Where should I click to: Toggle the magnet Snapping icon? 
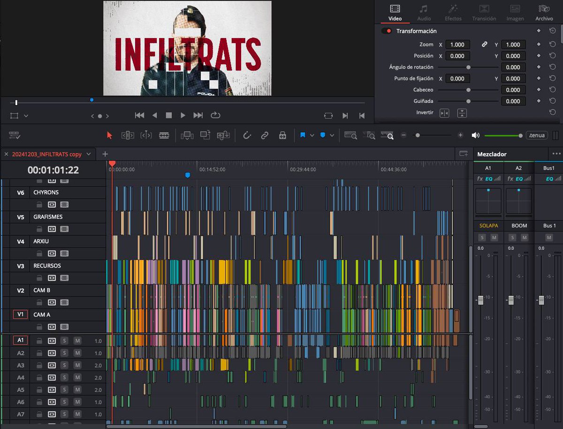(247, 135)
